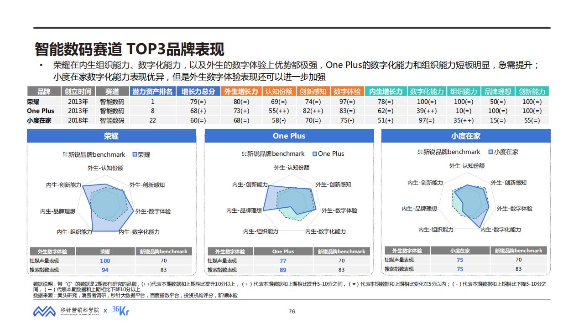
Task: Click the page number 76
Action: [292, 312]
